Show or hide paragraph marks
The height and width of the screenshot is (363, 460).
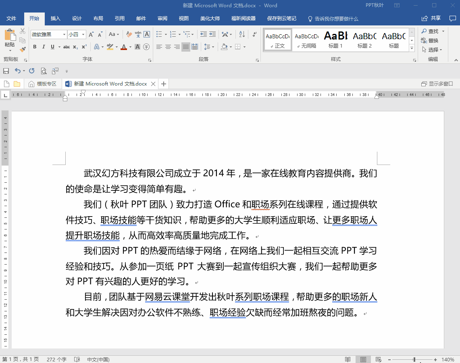tap(254, 34)
